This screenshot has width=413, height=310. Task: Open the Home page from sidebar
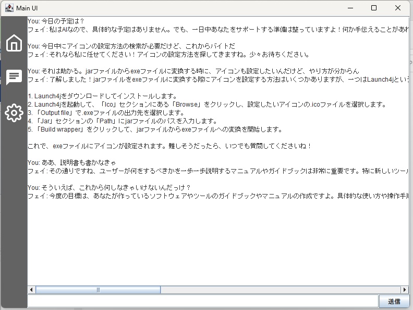(14, 43)
